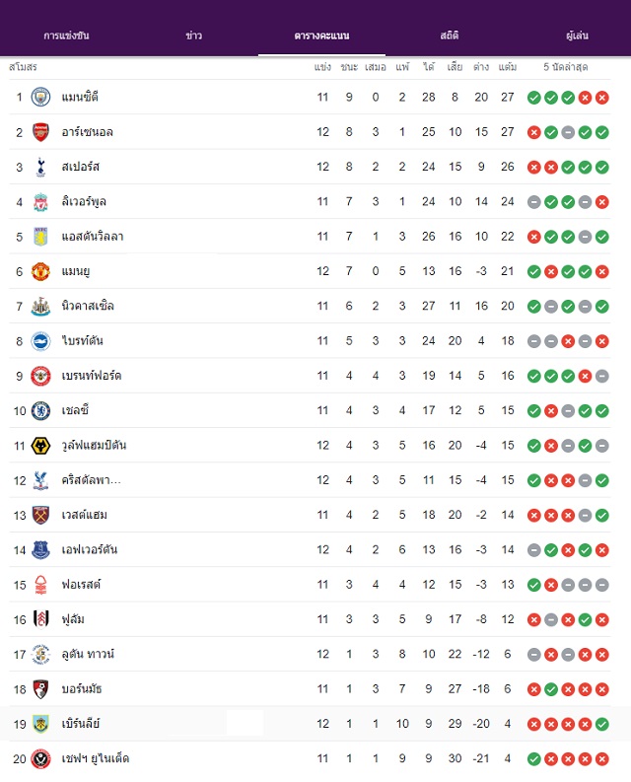The image size is (631, 782).
Task: Click the Manchester City club crest
Action: (40, 97)
